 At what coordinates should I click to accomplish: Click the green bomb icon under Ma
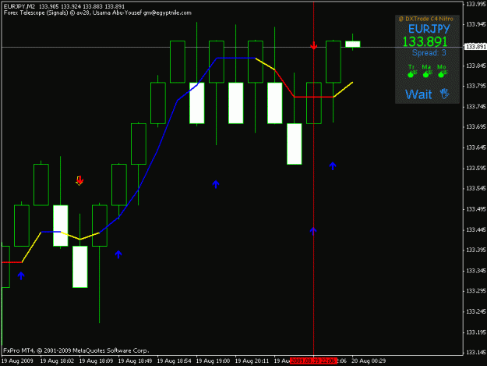pyautogui.click(x=427, y=74)
